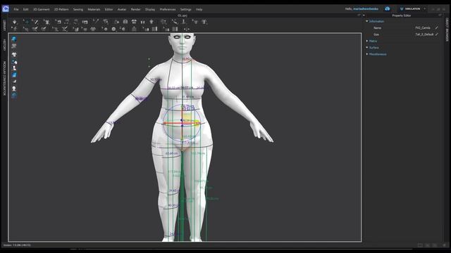
Task: Open the dropdown arrow left of Property Editor
Action: [364, 15]
